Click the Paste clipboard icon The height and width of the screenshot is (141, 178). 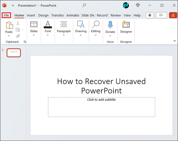[x=9, y=25]
